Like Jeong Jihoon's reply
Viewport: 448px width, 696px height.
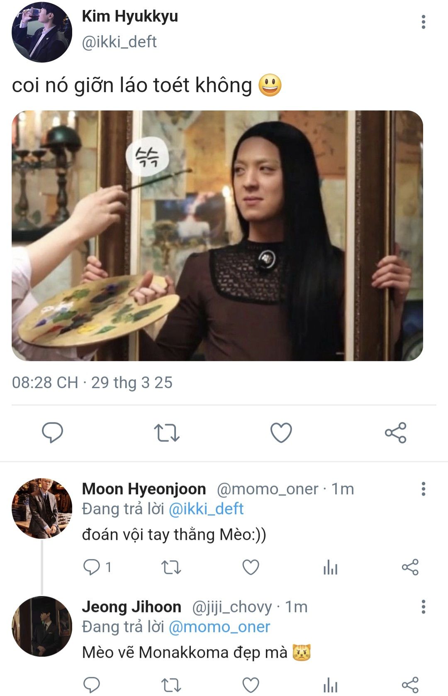251,684
